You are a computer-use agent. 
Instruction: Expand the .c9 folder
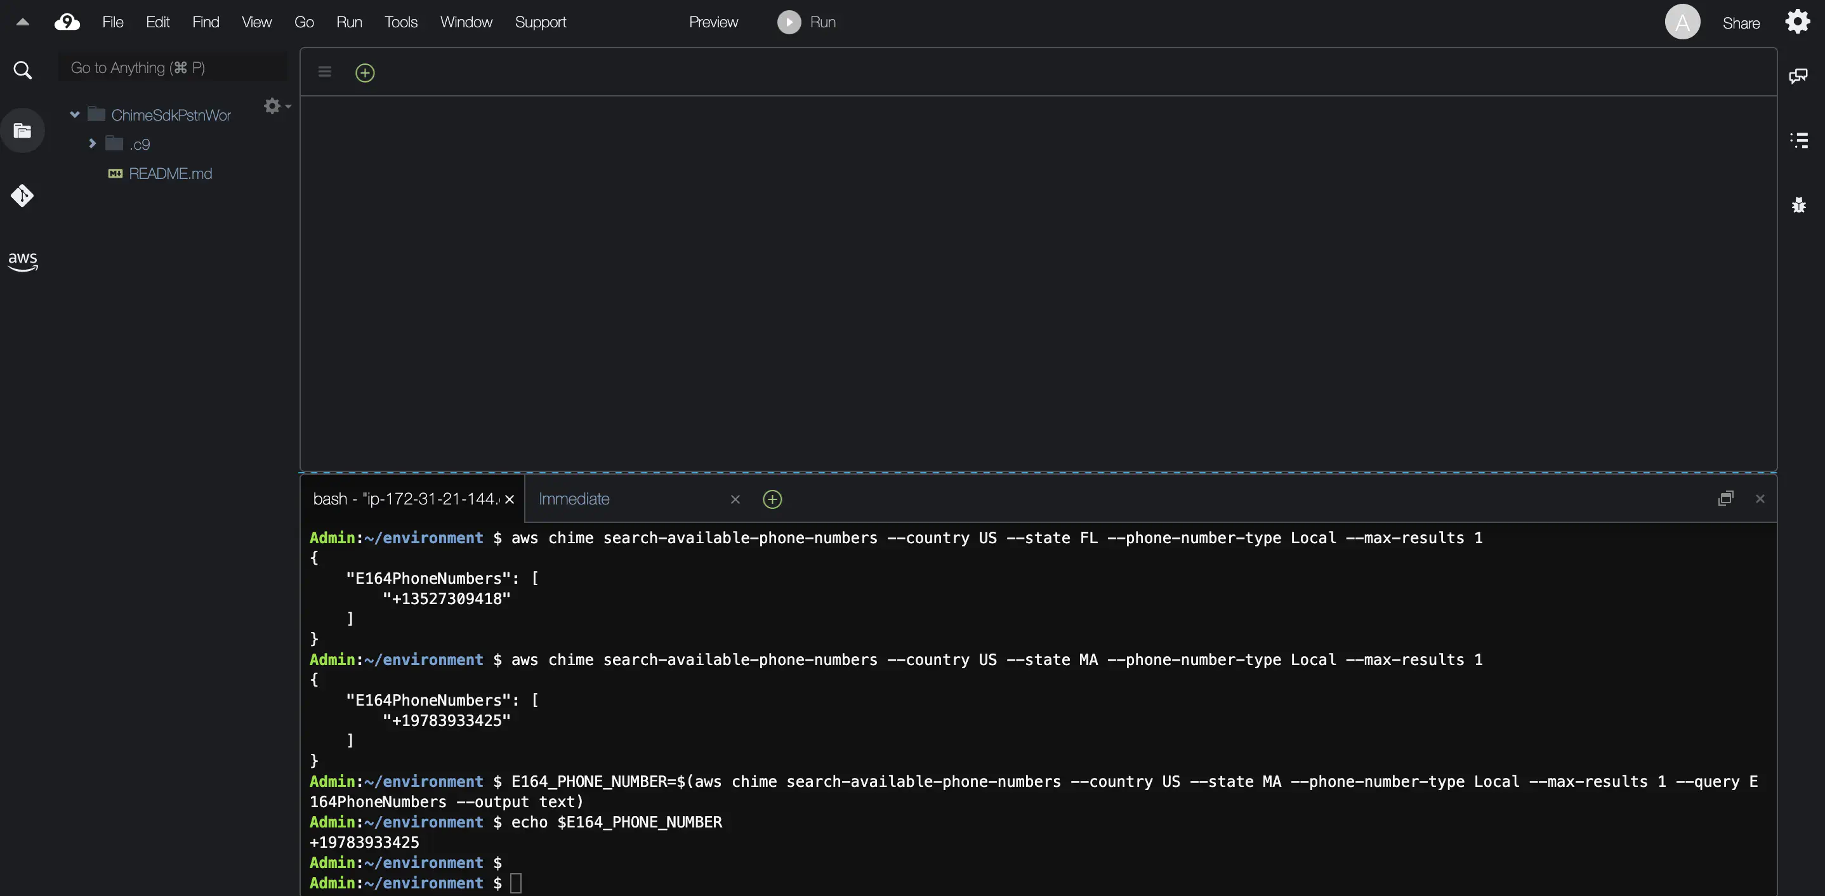(92, 143)
